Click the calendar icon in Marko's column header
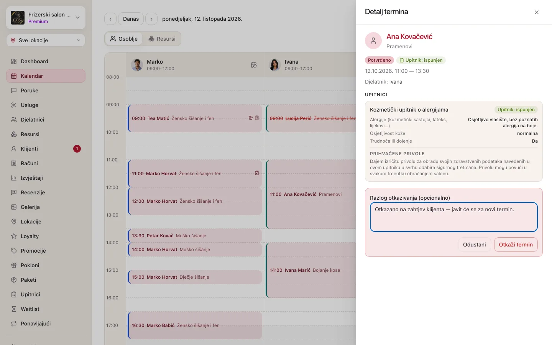This screenshot has height=345, width=552. [x=254, y=65]
